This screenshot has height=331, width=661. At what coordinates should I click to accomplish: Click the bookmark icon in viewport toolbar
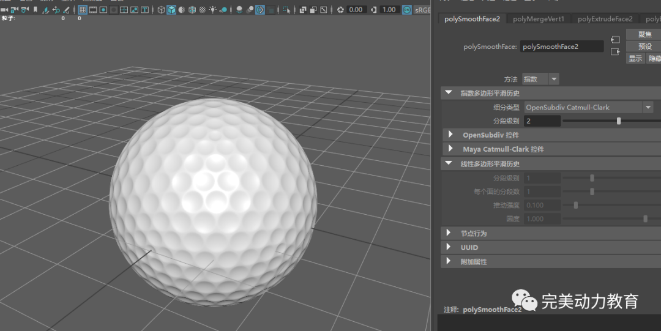[35, 10]
